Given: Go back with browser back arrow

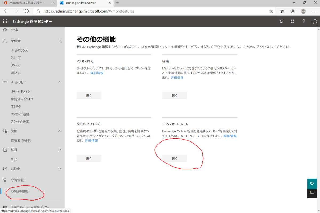Looking at the screenshot, I should [6, 11].
